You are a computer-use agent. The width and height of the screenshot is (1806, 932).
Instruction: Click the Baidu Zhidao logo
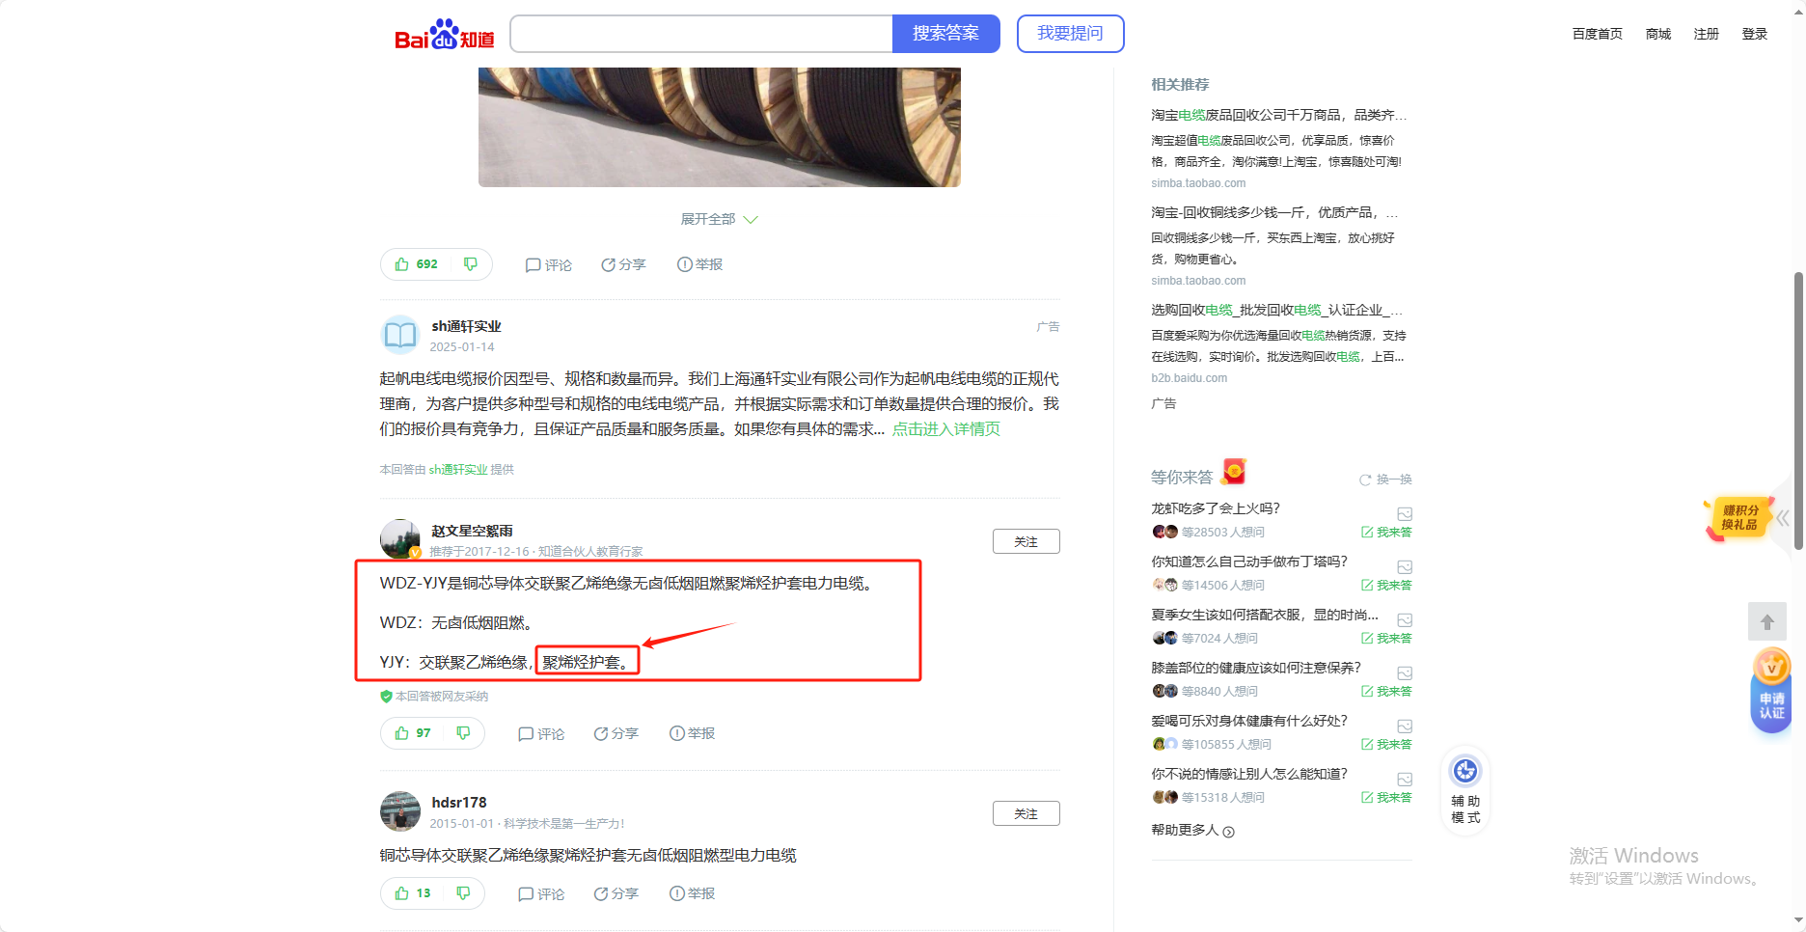[x=445, y=35]
